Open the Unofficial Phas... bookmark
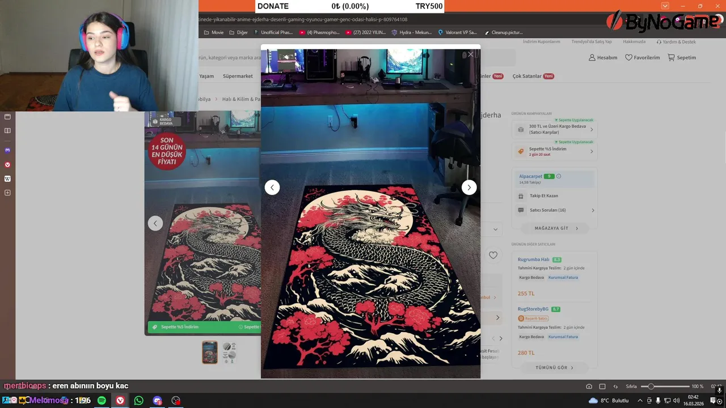Screen dimensions: 726x408 273,32
